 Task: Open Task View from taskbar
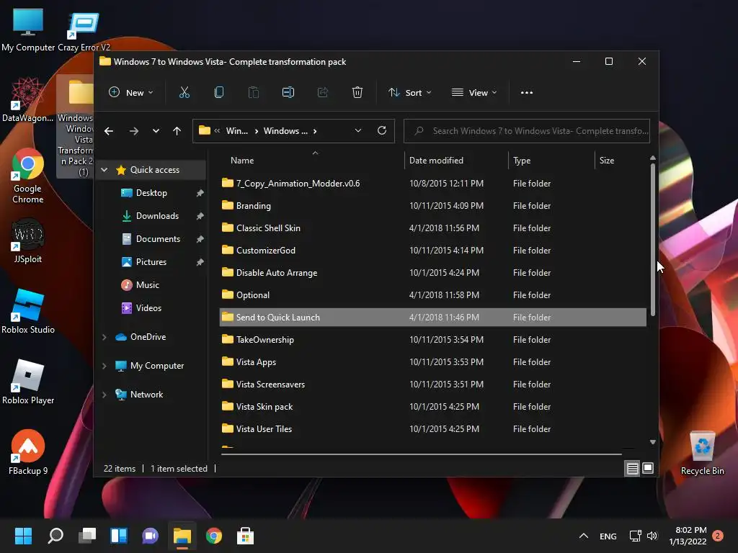87,536
